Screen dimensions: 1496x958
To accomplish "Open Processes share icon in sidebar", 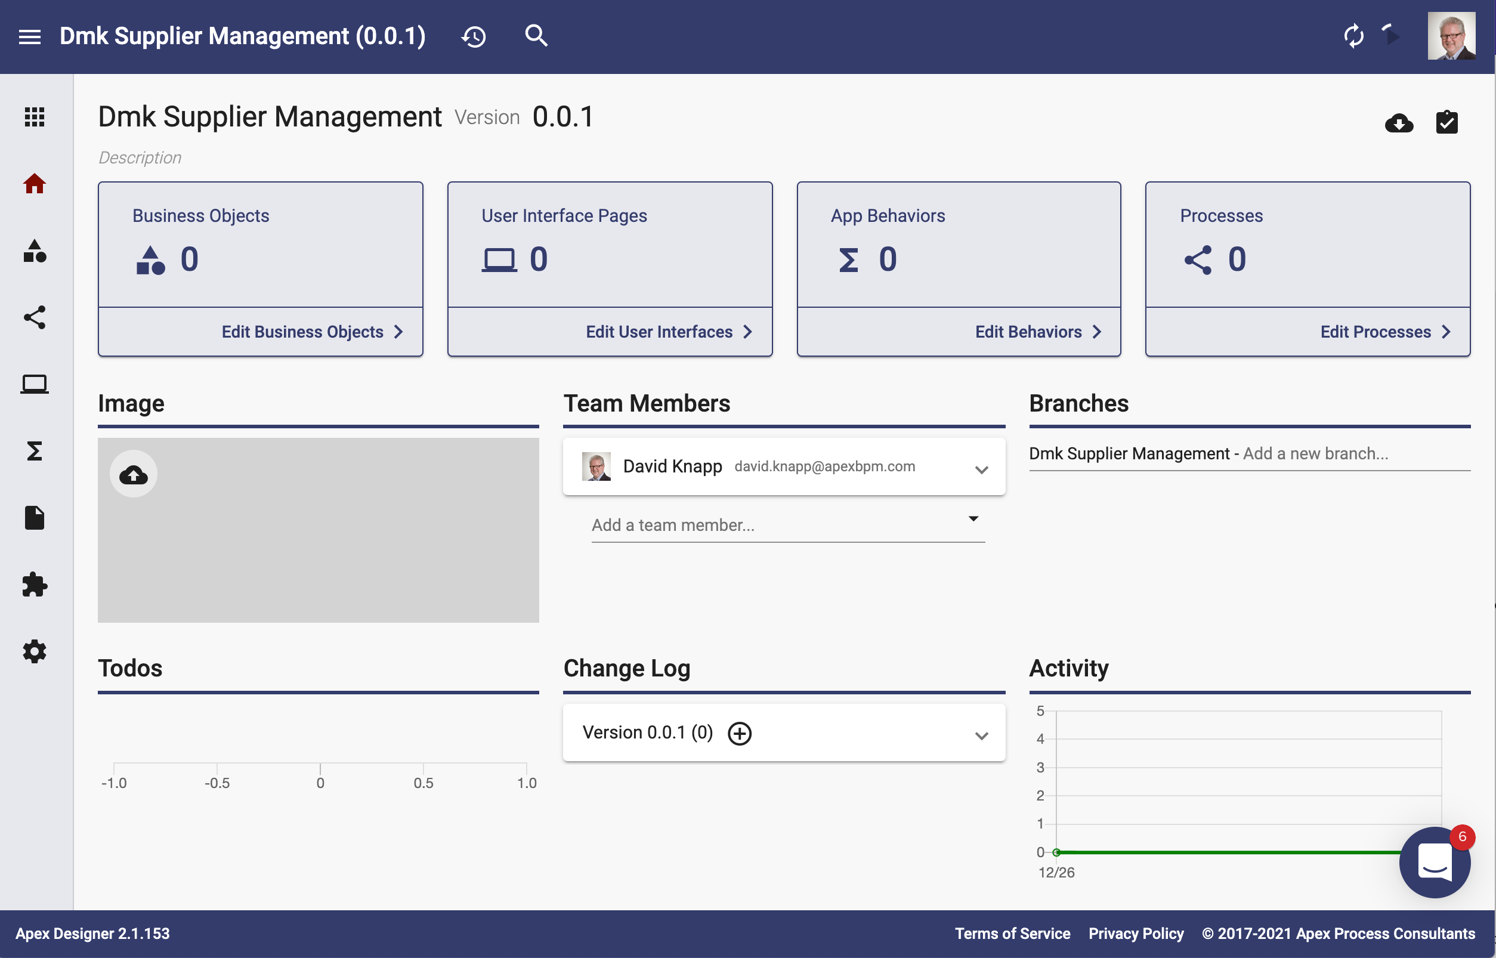I will pyautogui.click(x=35, y=317).
